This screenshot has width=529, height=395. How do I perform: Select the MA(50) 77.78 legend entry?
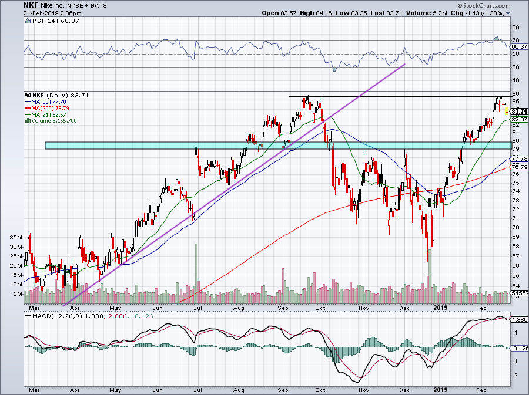(x=45, y=102)
